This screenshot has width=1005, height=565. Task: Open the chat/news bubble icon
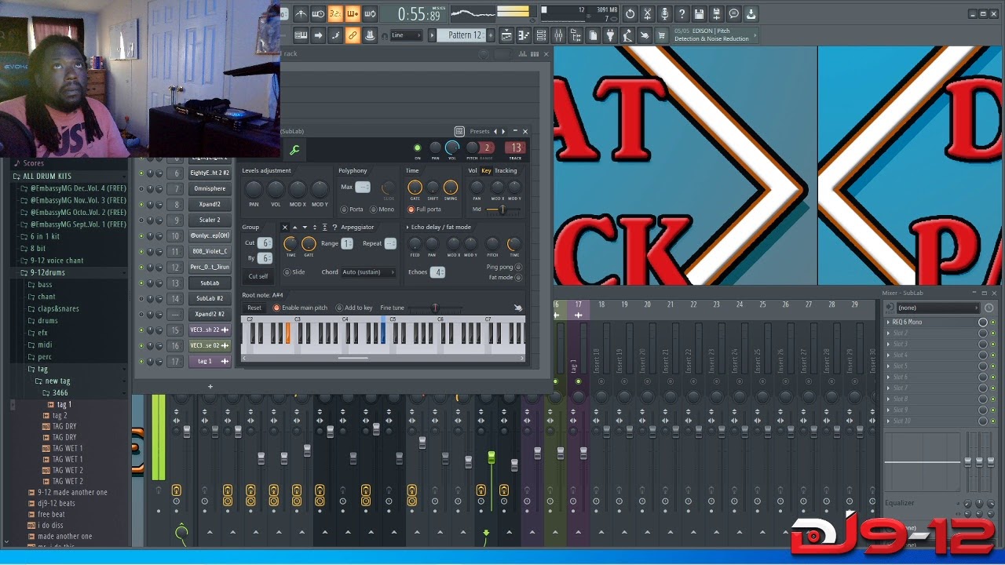click(733, 13)
